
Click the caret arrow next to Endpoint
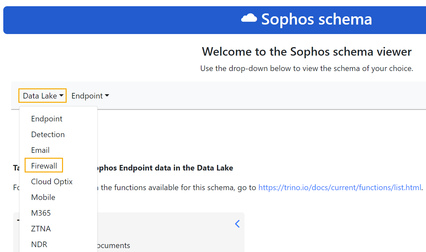pos(107,96)
